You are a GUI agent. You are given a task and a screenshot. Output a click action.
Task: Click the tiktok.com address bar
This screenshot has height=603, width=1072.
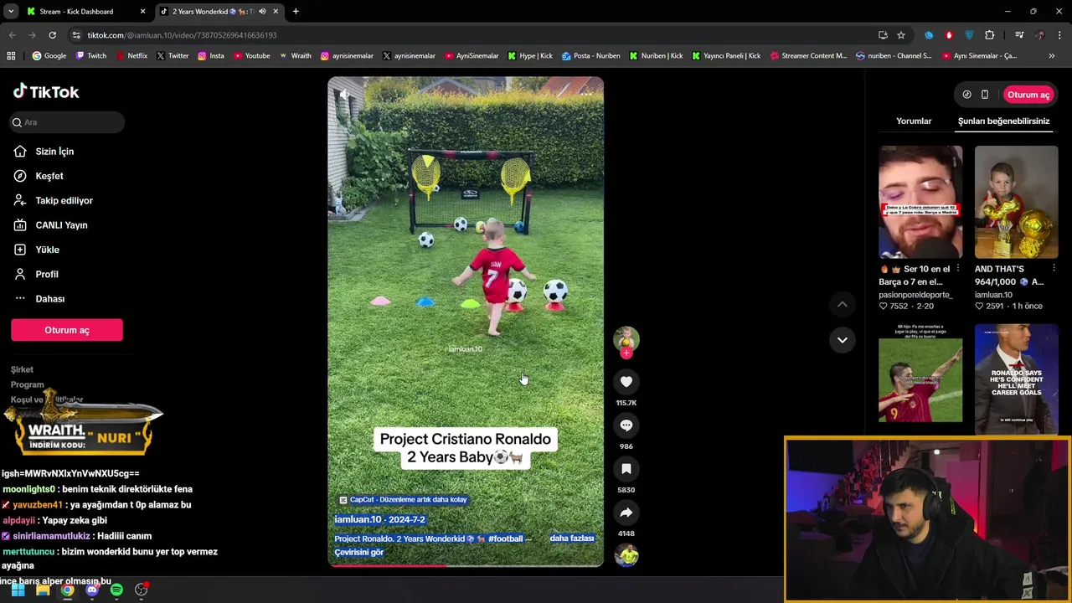tap(469, 35)
